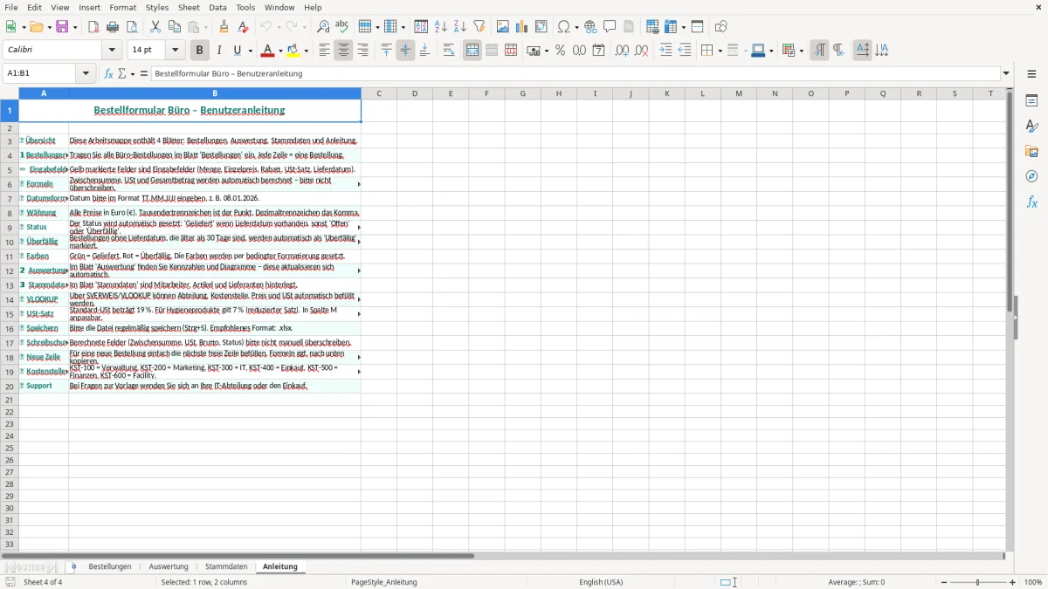
Task: Adjust the zoom slider
Action: (x=978, y=582)
